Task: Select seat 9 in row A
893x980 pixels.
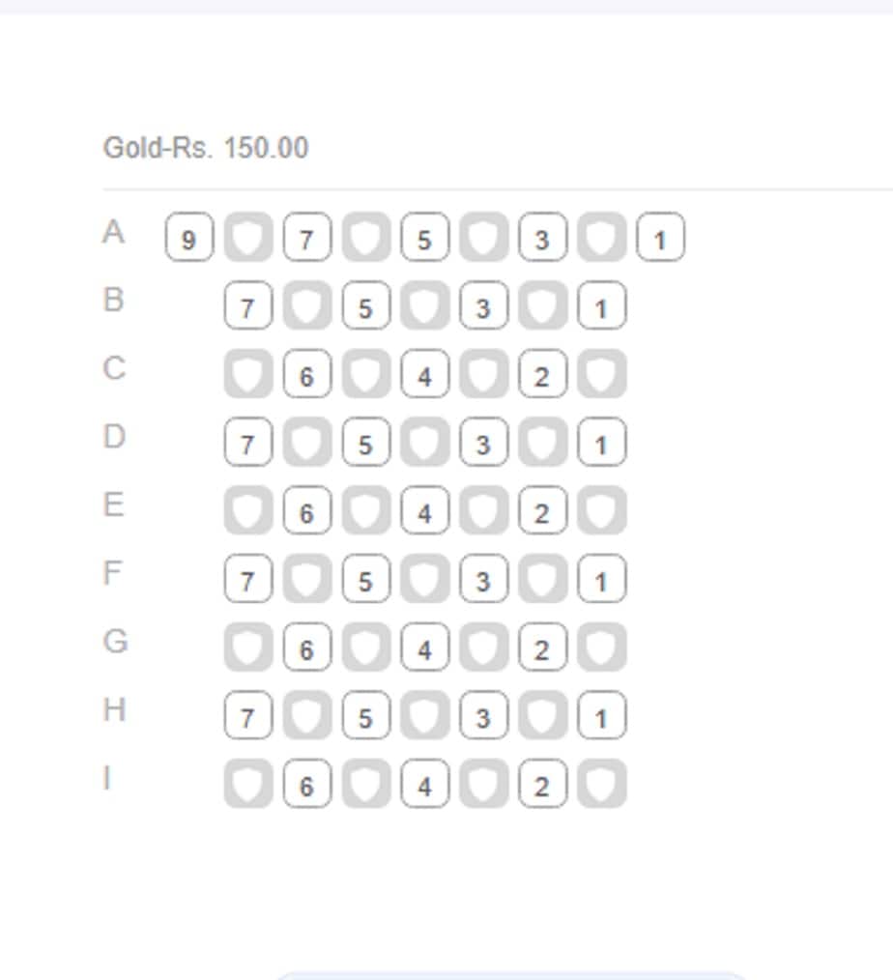Action: (x=189, y=237)
